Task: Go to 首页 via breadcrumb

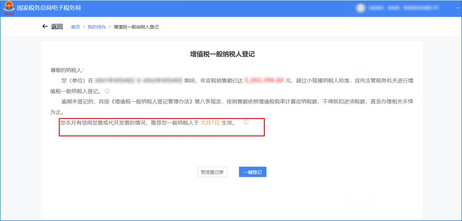Action: tap(75, 27)
